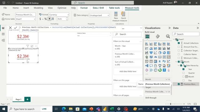Apply currency dollar format symbol
Image resolution: width=200 pixels, height=112 pixels.
click(40, 19)
